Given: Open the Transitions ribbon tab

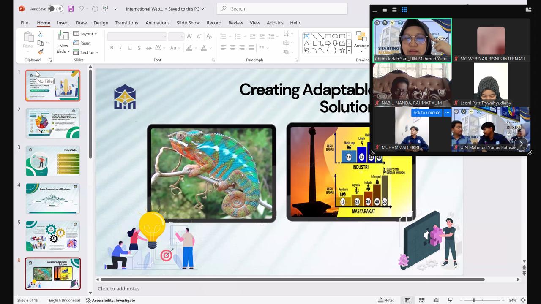Looking at the screenshot, I should pyautogui.click(x=126, y=23).
